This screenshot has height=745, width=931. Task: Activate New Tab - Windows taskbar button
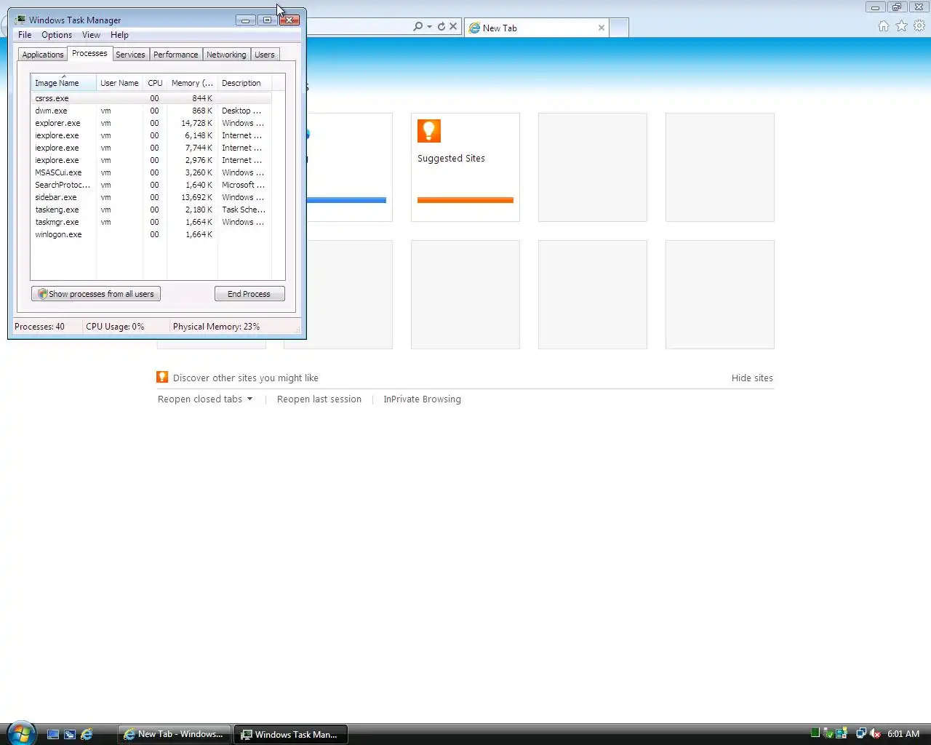coord(175,734)
